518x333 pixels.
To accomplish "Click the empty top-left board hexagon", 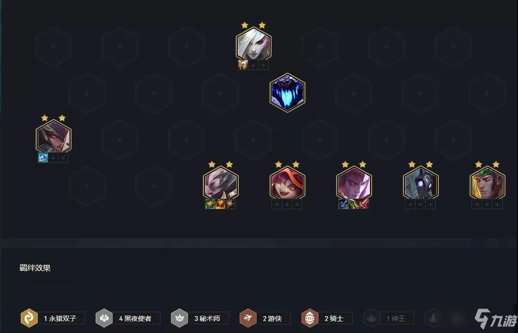I will 53,47.
